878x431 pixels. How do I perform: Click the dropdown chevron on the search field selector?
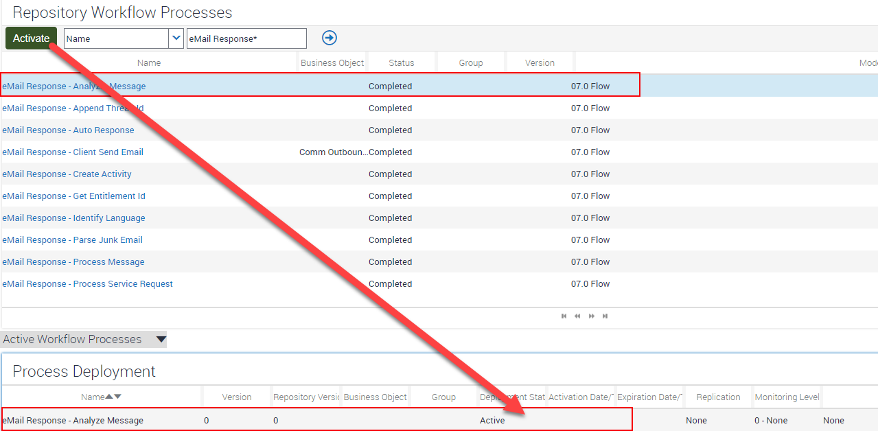tap(176, 38)
